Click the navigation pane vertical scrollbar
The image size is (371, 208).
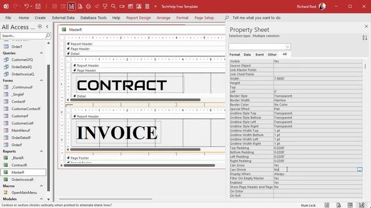tap(49, 127)
